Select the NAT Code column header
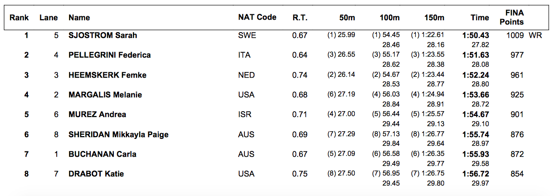The width and height of the screenshot is (555, 196). pos(257,17)
